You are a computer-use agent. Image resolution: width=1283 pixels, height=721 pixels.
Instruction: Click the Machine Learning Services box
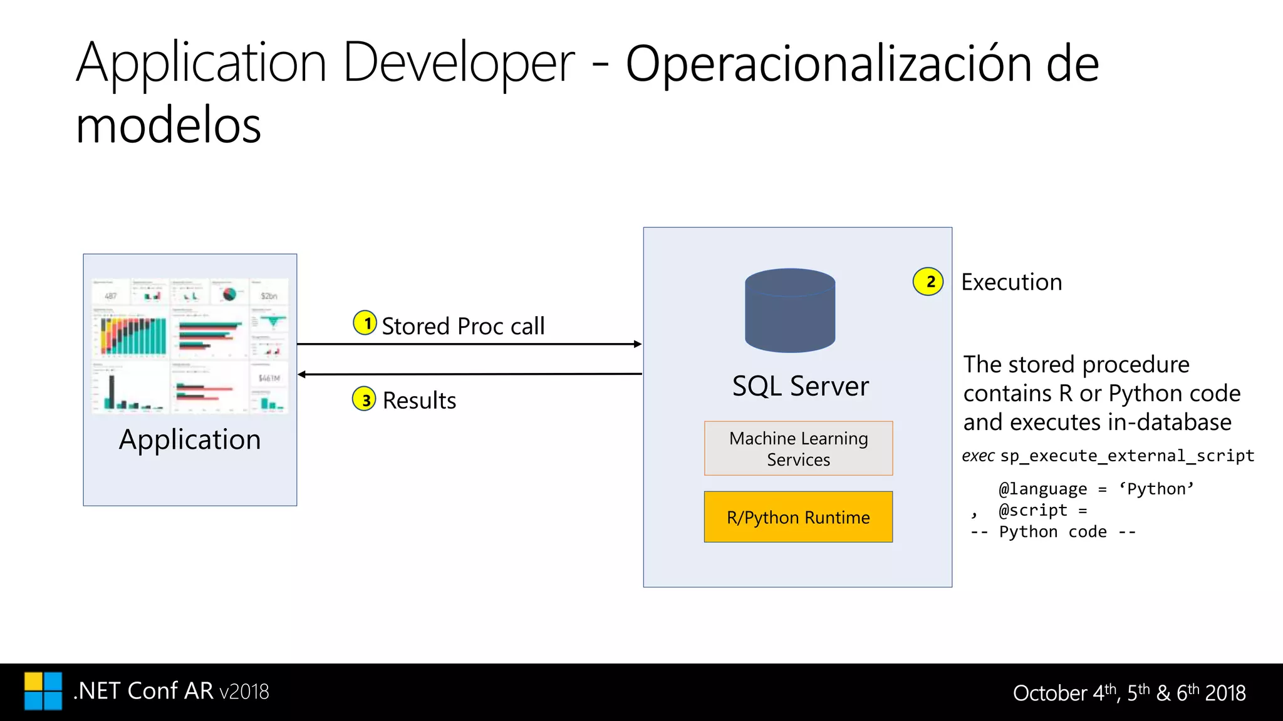coord(798,448)
